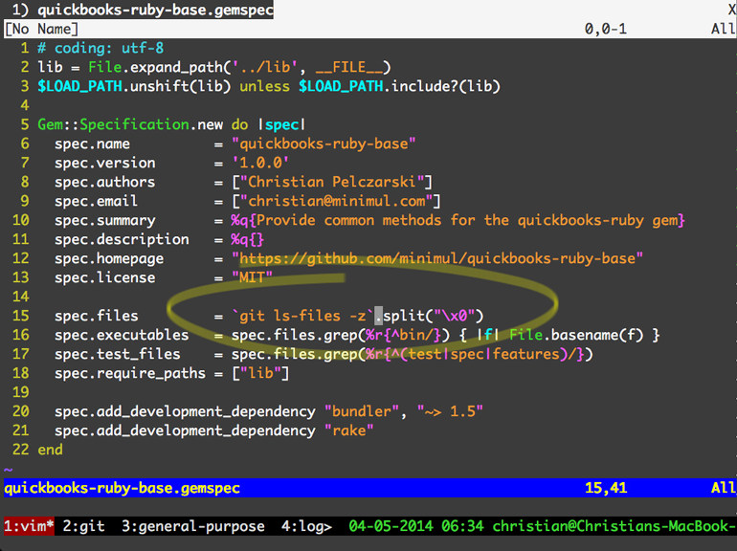Click spec.test_files on line 17
Image resolution: width=737 pixels, height=551 pixels.
(118, 354)
